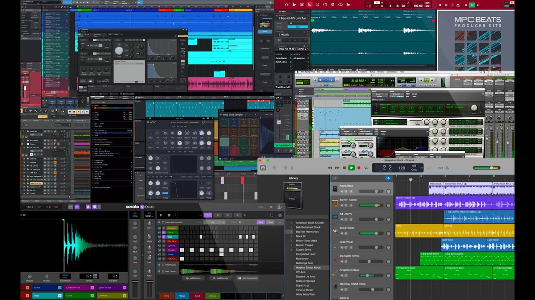
Task: Open the Serato Help dropdown
Action: [261, 207]
